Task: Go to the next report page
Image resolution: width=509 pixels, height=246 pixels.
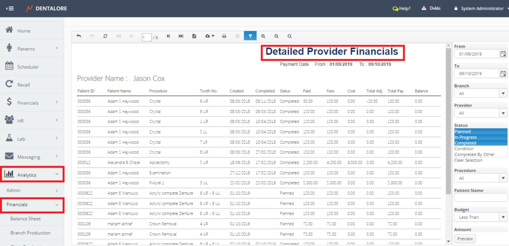Action: click(x=169, y=36)
